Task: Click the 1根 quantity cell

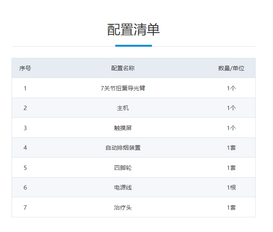Action: click(x=231, y=188)
